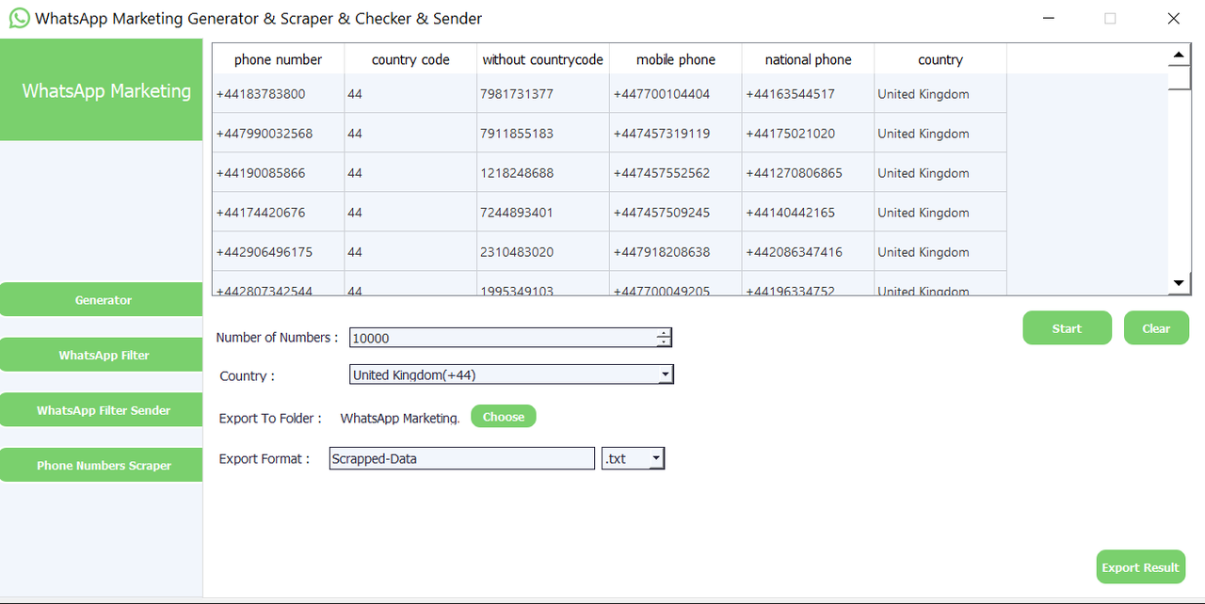1205x604 pixels.
Task: Click the WhatsApp Marketing. folder path text
Action: [x=400, y=418]
